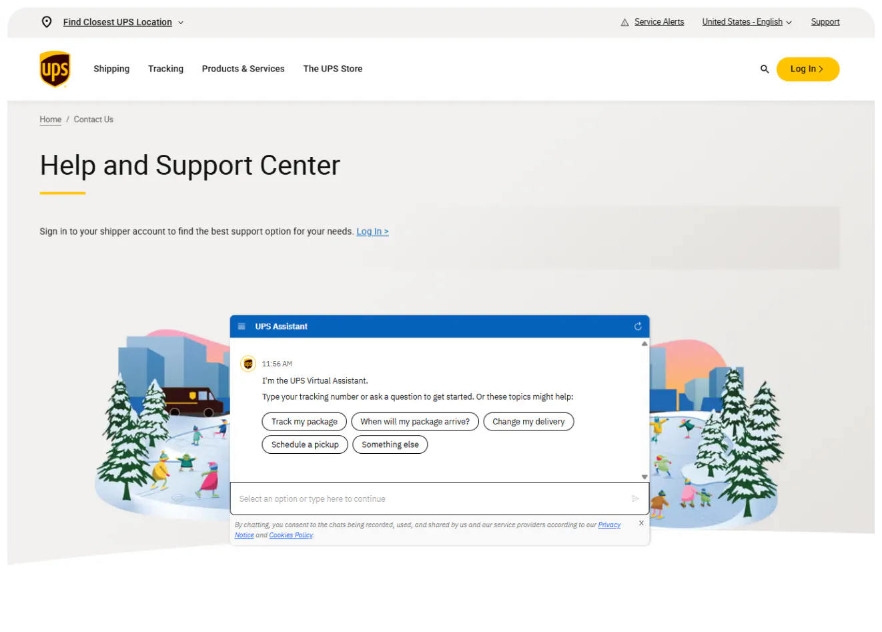Screen dimensions: 882x632
Task: Open the UPS Assistant hamburger menu
Action: (242, 326)
